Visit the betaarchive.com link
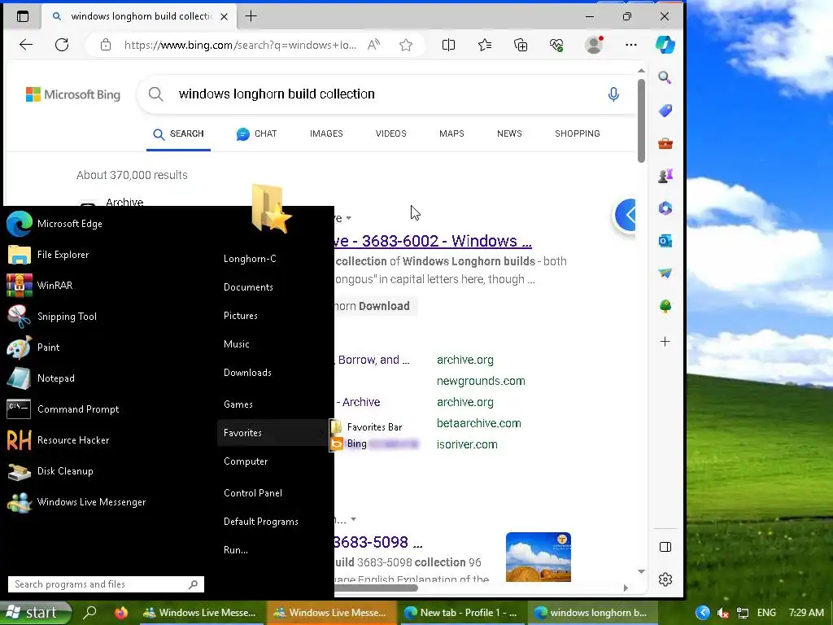 (478, 423)
